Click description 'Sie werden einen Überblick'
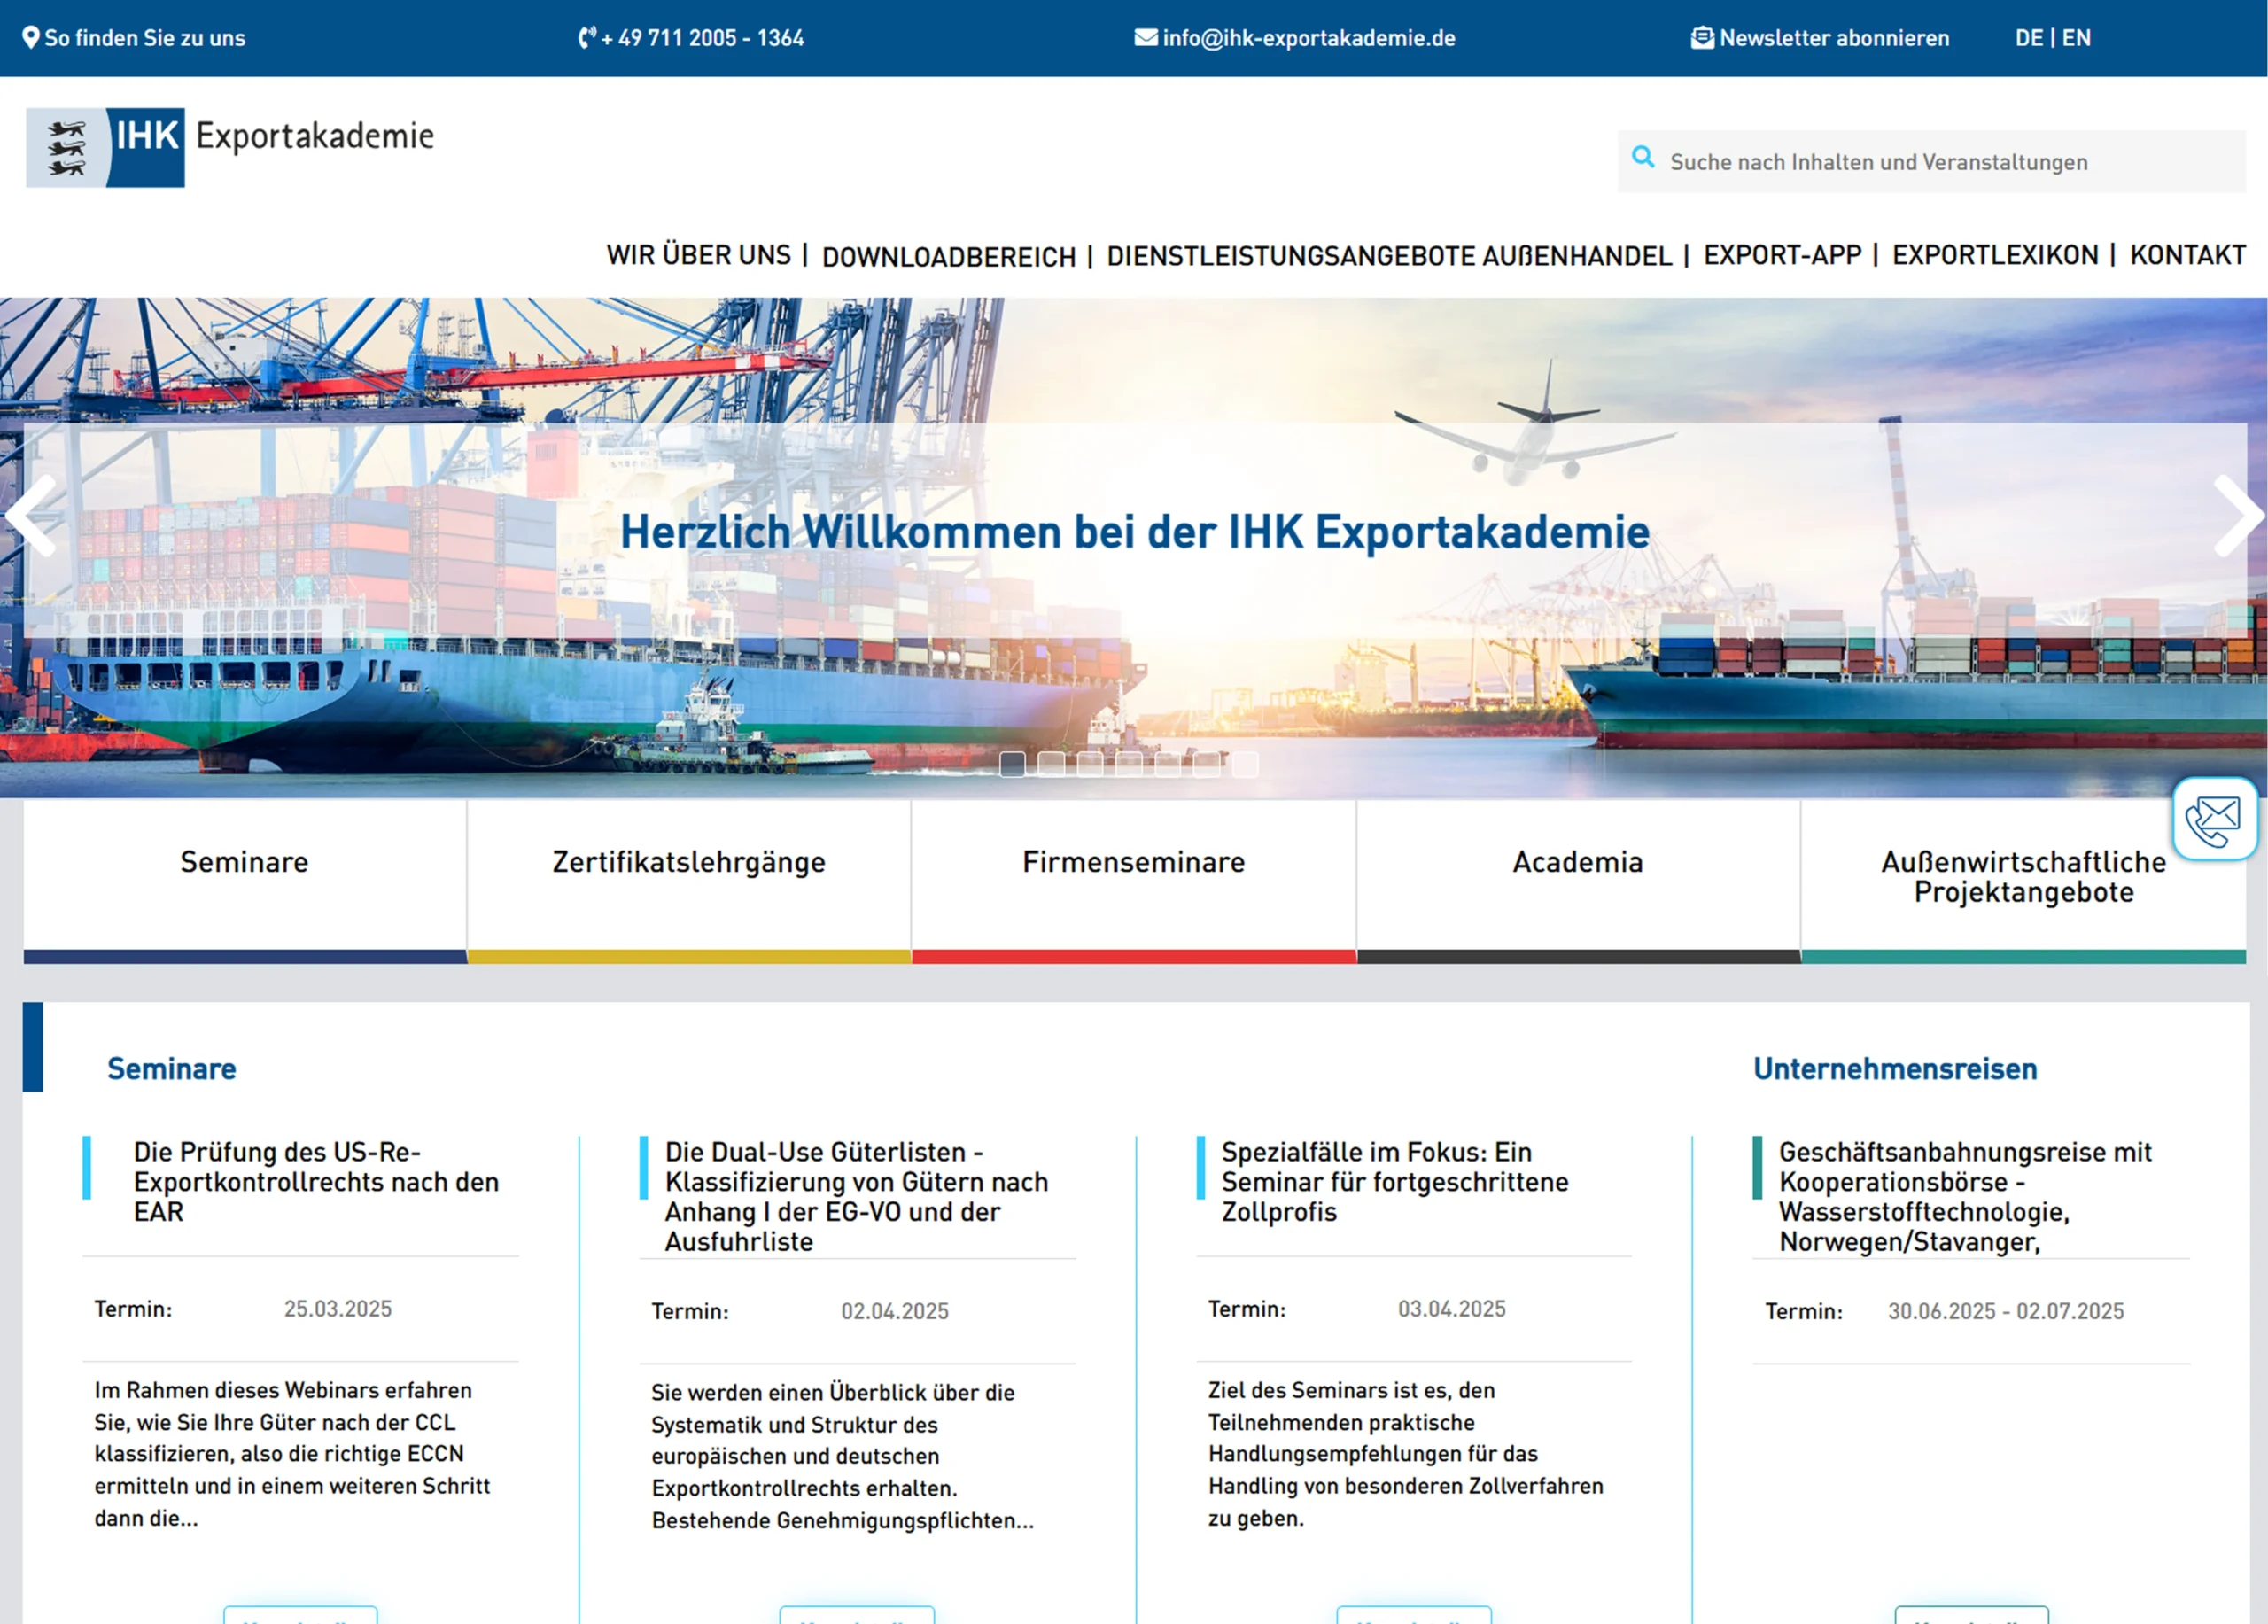Screen dimensions: 2268x1624 843,1456
